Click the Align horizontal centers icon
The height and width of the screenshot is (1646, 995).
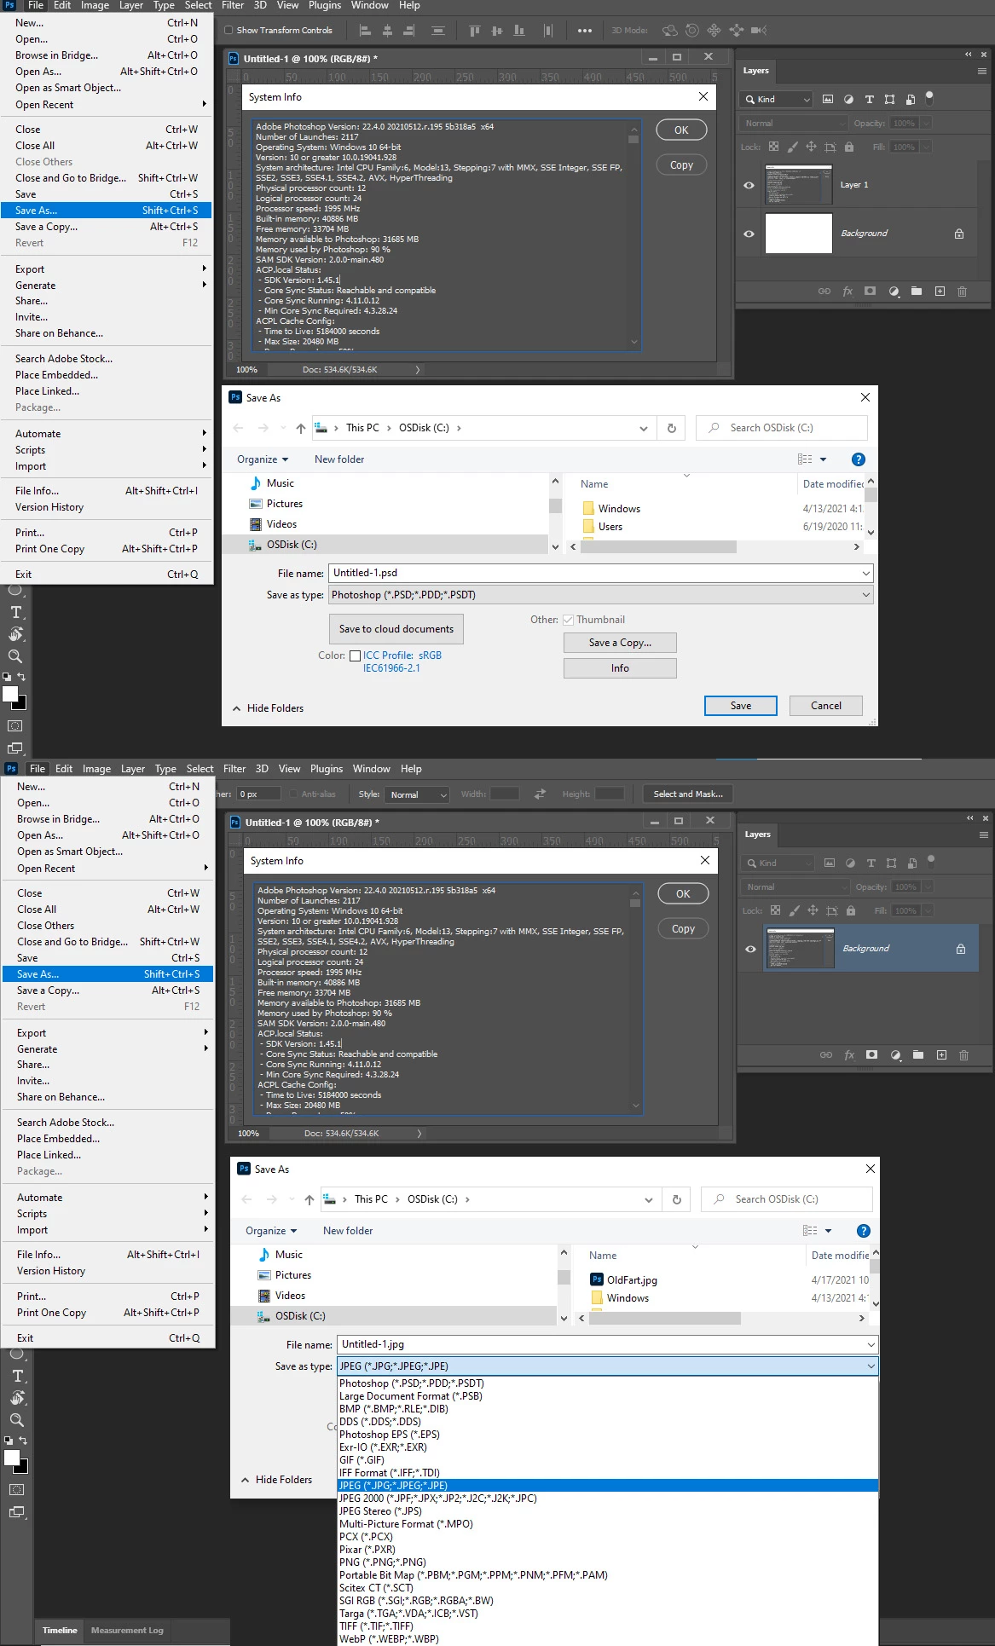click(387, 31)
